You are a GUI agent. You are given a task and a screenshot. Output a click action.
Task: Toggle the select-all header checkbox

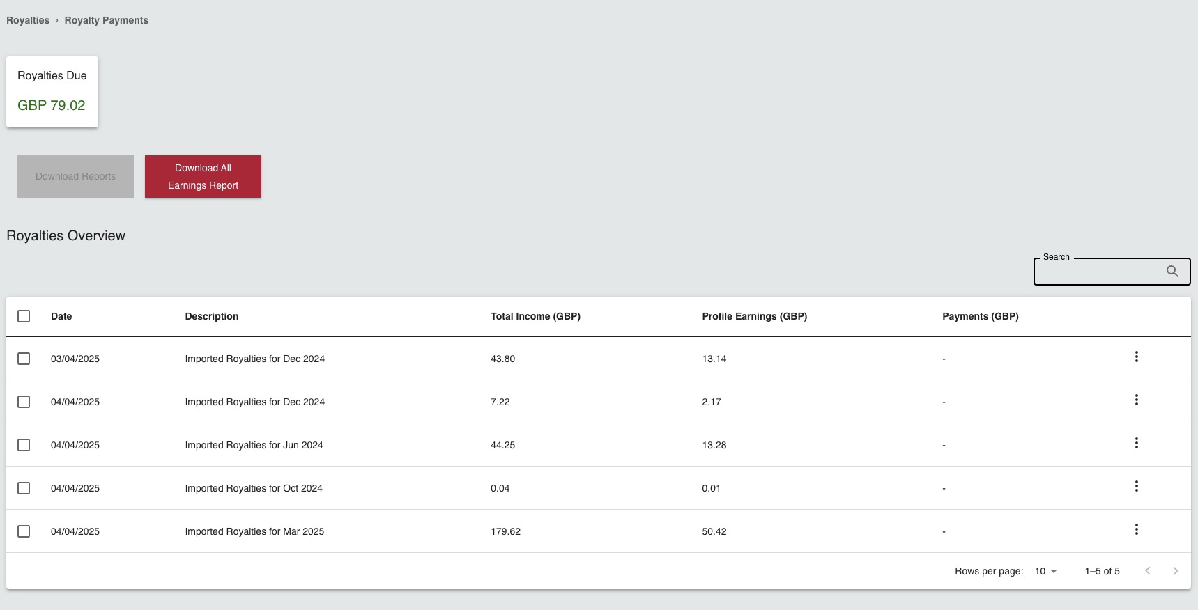click(x=24, y=316)
